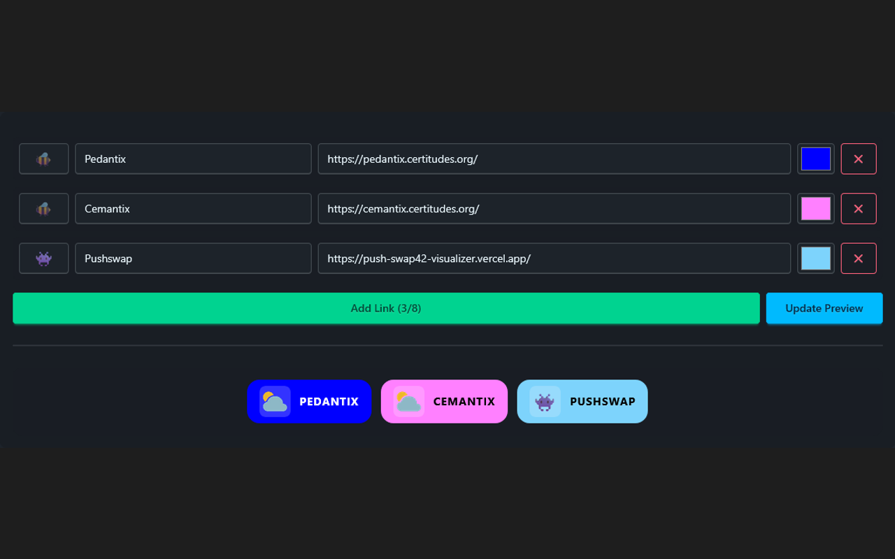Remove the Pushswap link row
This screenshot has height=559, width=895.
point(859,259)
